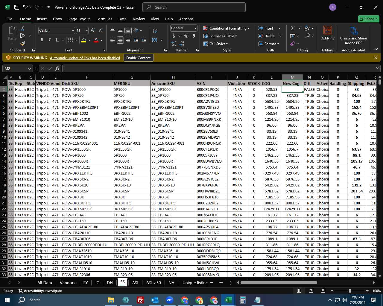Switch to the All Data sheet tab
Viewport: 383px width, 306px height.
(x=45, y=283)
